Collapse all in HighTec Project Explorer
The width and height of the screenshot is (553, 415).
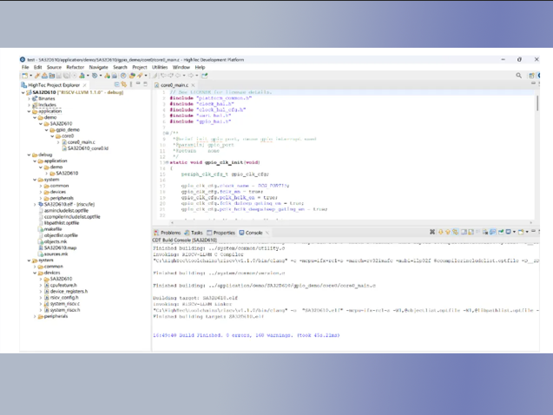tap(116, 84)
